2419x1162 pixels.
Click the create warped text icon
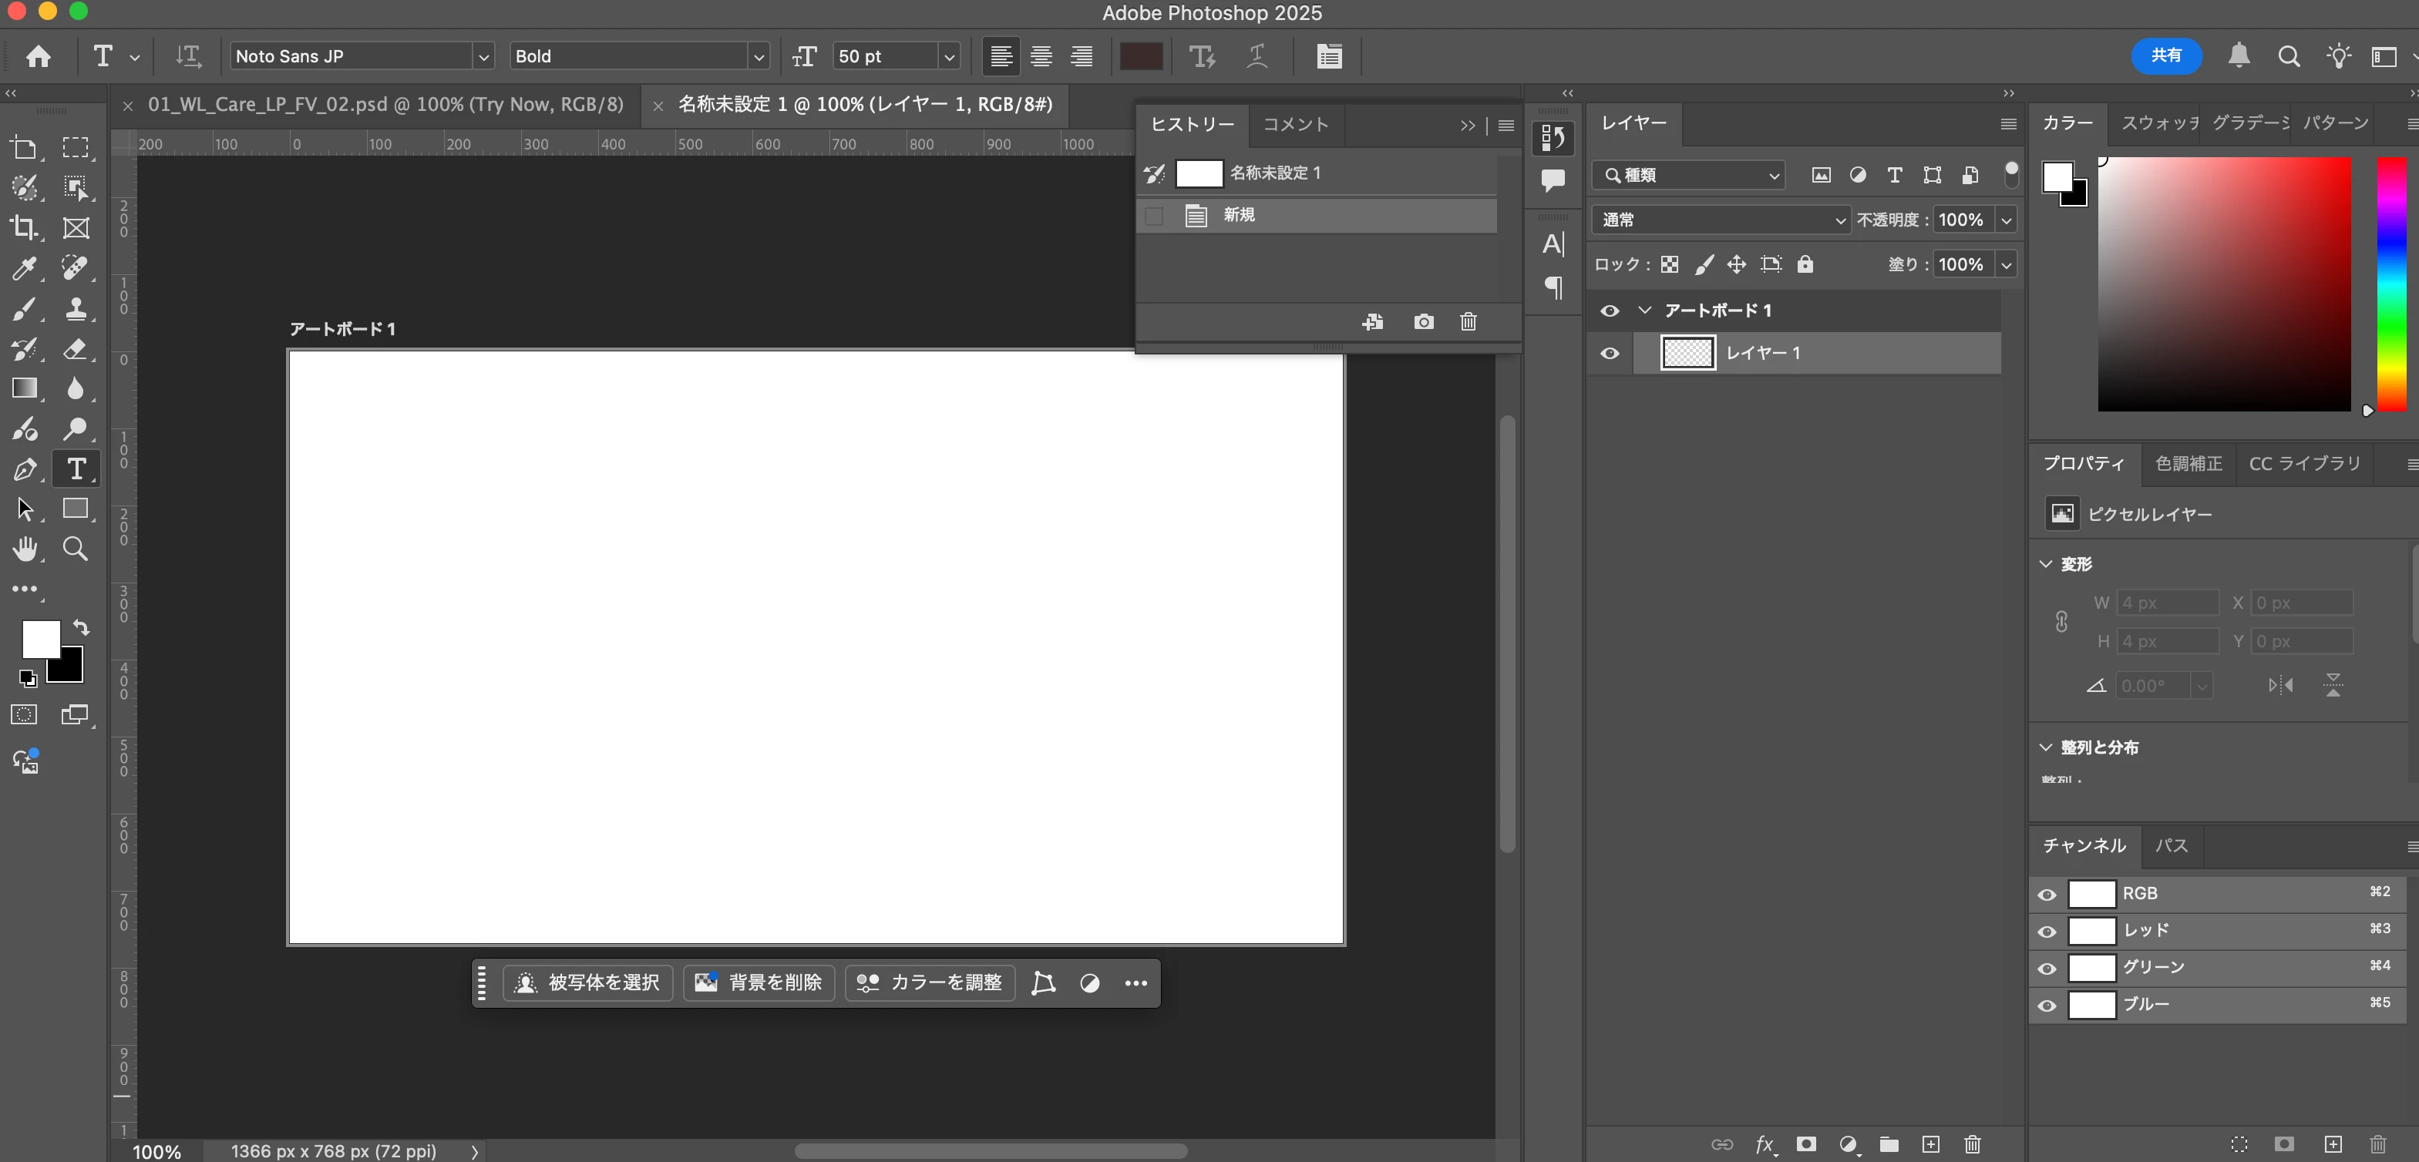[x=1257, y=56]
